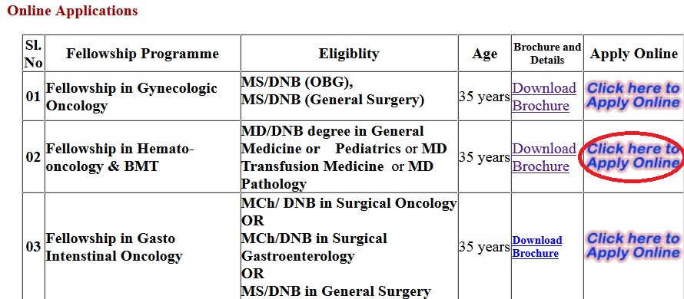Select the Fellowship Programme column header
This screenshot has height=299, width=684.
pyautogui.click(x=142, y=54)
